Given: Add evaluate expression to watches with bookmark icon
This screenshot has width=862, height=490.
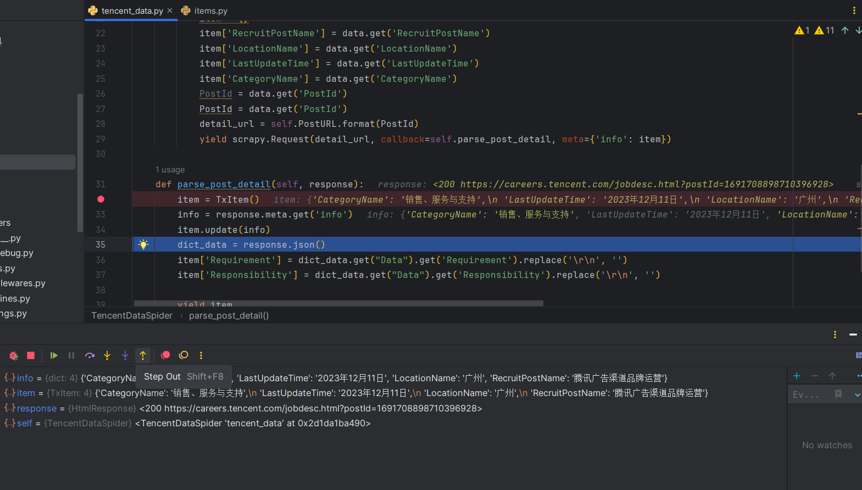Looking at the screenshot, I should [x=838, y=394].
